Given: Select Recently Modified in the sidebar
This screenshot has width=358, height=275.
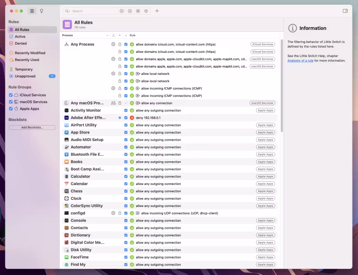Looking at the screenshot, I should pyautogui.click(x=30, y=53).
